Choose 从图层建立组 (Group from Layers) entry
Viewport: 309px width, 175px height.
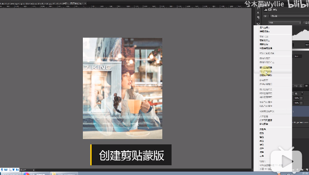266,48
